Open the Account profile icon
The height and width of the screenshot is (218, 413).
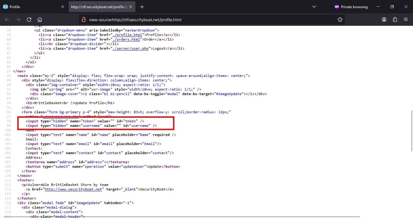384,20
